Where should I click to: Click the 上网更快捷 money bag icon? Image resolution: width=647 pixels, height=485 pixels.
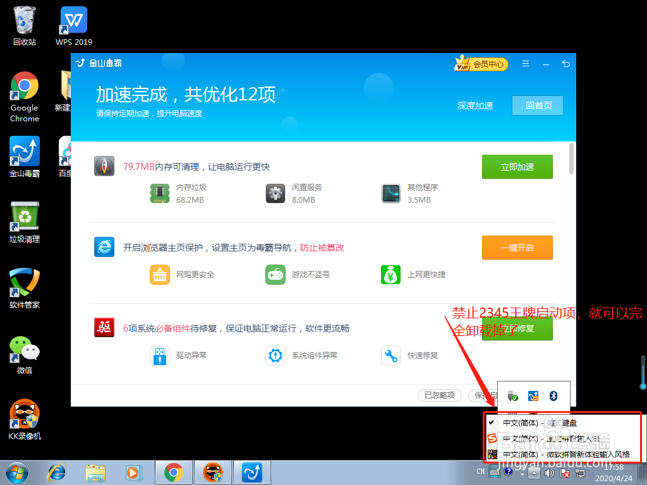(x=390, y=275)
